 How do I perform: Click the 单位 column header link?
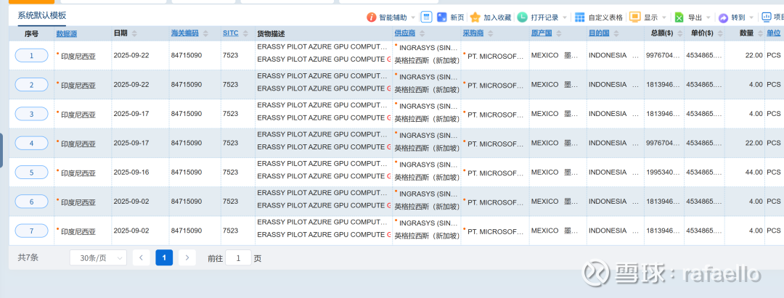(x=774, y=33)
